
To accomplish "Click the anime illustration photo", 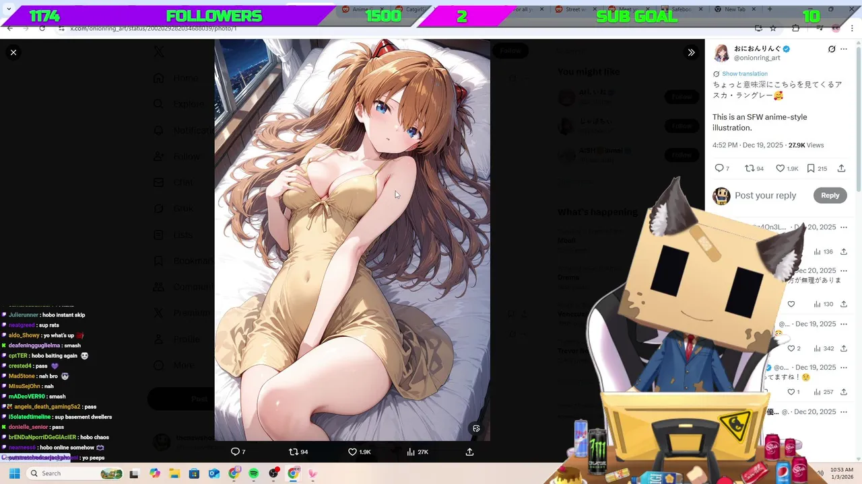I will (352, 240).
